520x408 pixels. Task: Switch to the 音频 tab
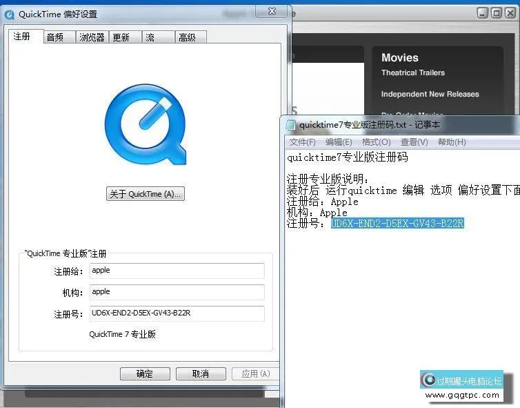[59, 37]
